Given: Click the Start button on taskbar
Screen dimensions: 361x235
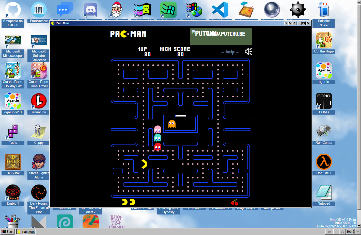Looking at the screenshot, I should point(7,231).
